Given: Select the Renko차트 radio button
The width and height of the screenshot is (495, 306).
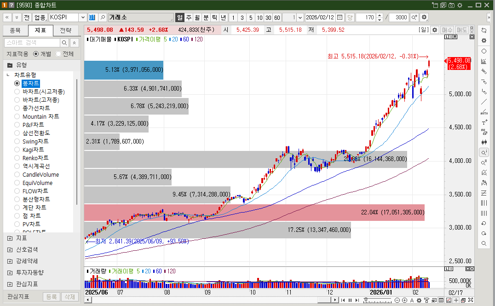Looking at the screenshot, I should tap(17, 158).
